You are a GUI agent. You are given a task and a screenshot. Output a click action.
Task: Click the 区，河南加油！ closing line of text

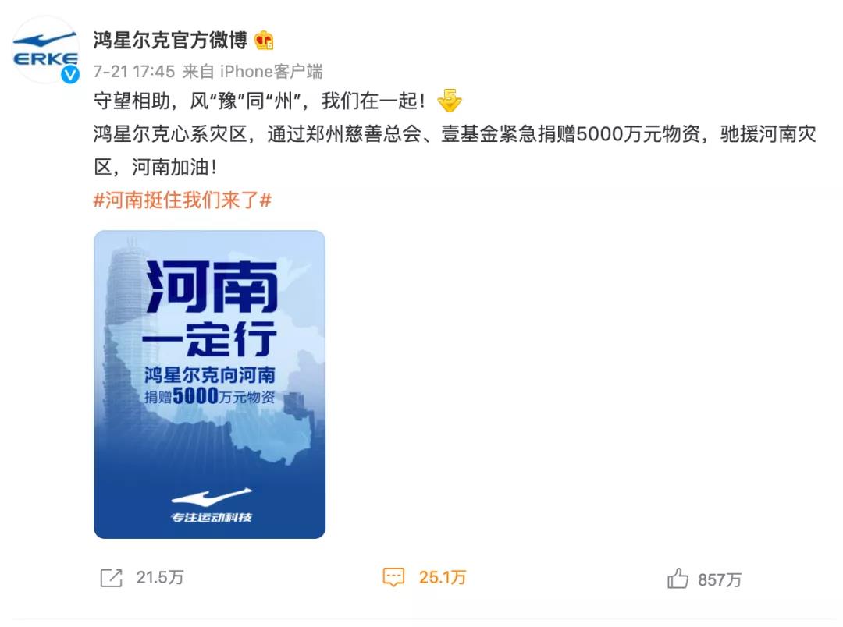coord(156,167)
